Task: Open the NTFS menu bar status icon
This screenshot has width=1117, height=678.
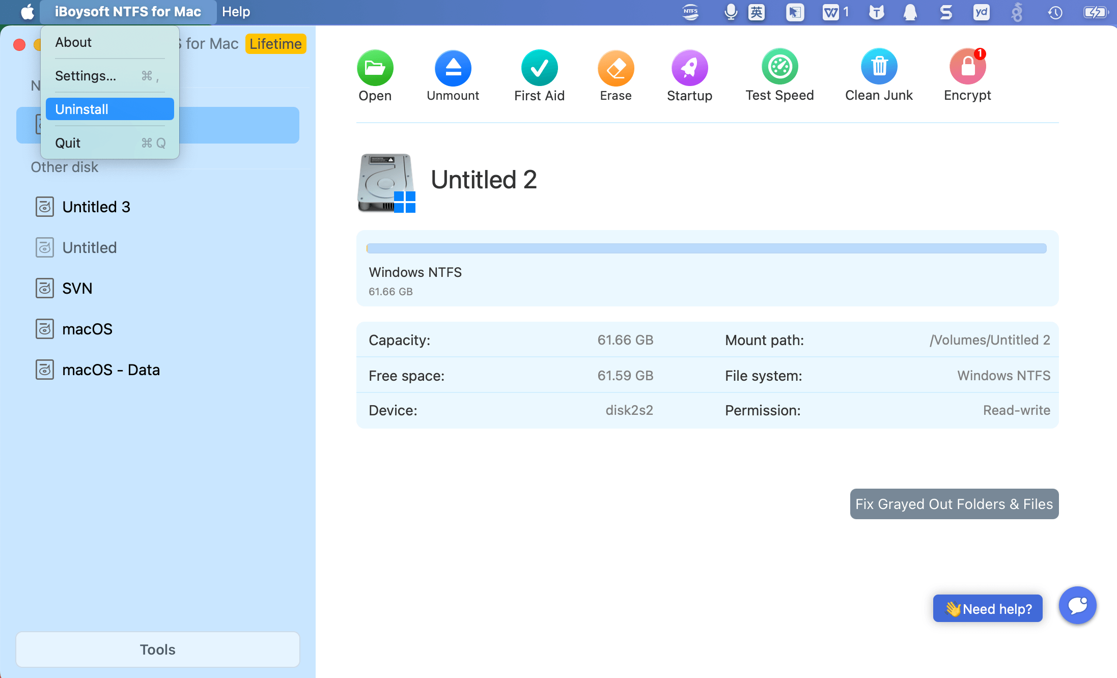Action: (690, 12)
